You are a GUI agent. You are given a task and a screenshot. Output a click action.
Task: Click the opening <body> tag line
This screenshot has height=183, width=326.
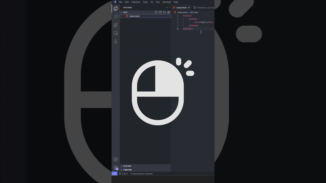(193, 19)
